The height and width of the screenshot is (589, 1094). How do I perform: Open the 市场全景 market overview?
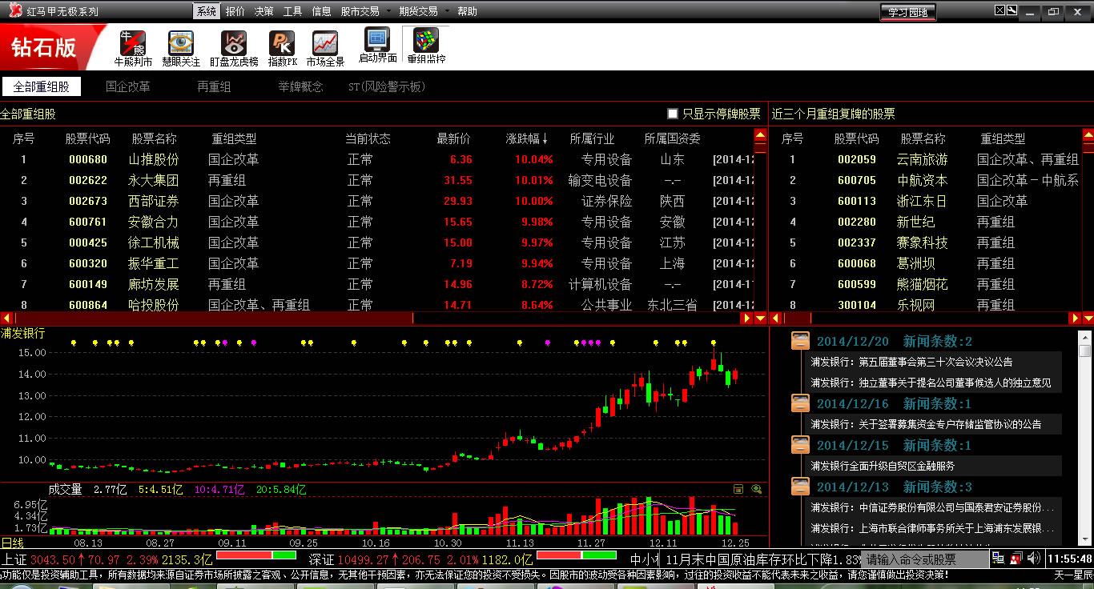click(325, 48)
